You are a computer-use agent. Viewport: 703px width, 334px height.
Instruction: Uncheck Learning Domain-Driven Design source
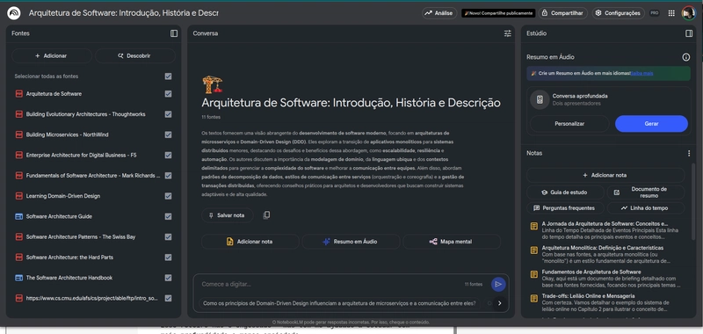[168, 196]
